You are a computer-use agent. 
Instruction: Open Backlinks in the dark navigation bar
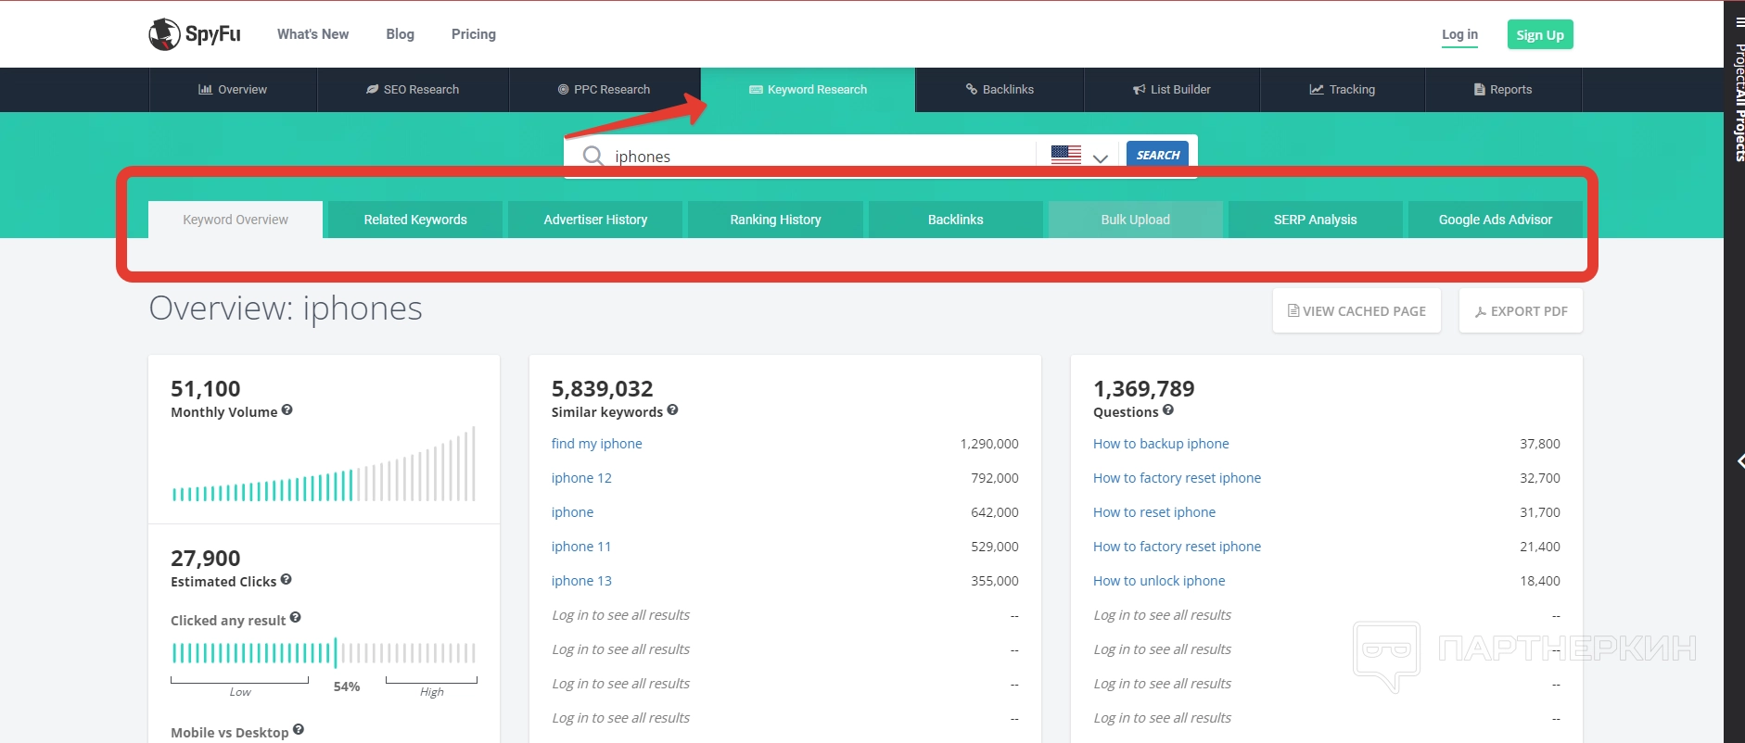pyautogui.click(x=1000, y=90)
